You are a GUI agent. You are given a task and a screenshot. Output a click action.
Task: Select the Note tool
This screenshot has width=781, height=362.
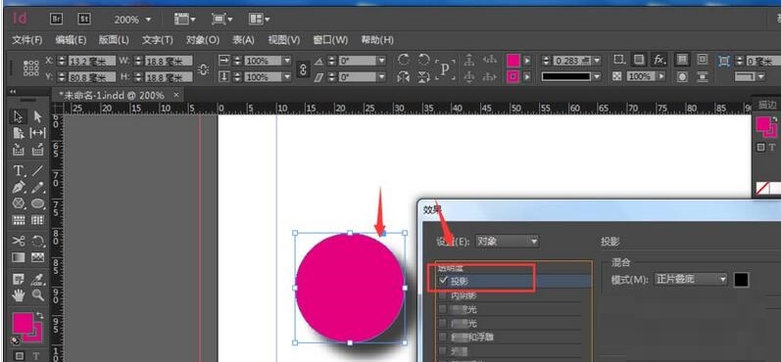click(19, 280)
